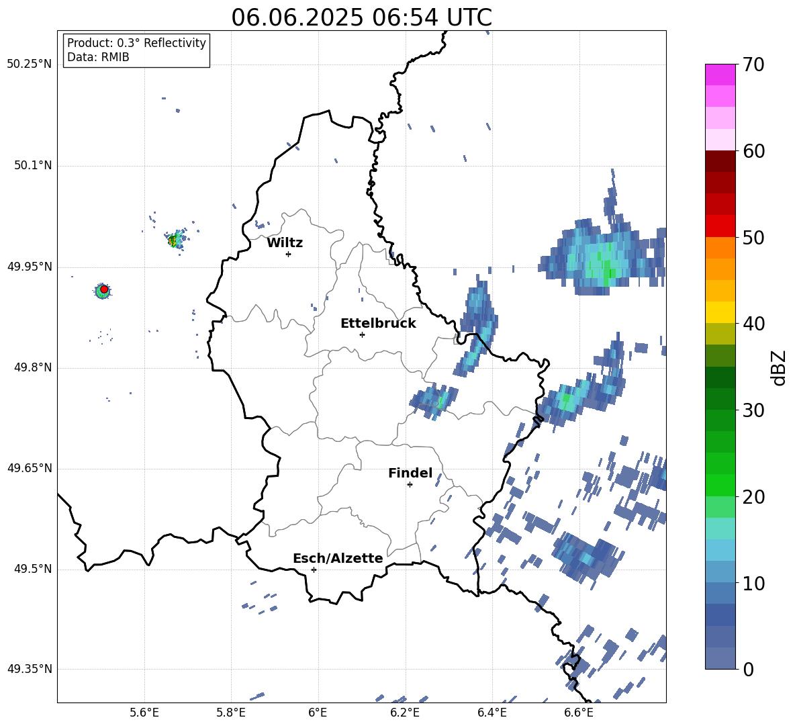This screenshot has width=795, height=726.
Task: Click the Product: 0.3° Reflectivity text
Action: (x=136, y=42)
